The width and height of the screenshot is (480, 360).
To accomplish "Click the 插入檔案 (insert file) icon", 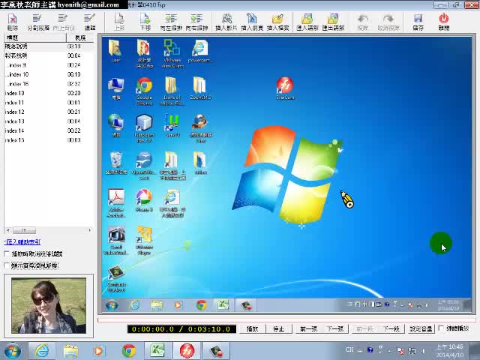I will click(x=277, y=22).
